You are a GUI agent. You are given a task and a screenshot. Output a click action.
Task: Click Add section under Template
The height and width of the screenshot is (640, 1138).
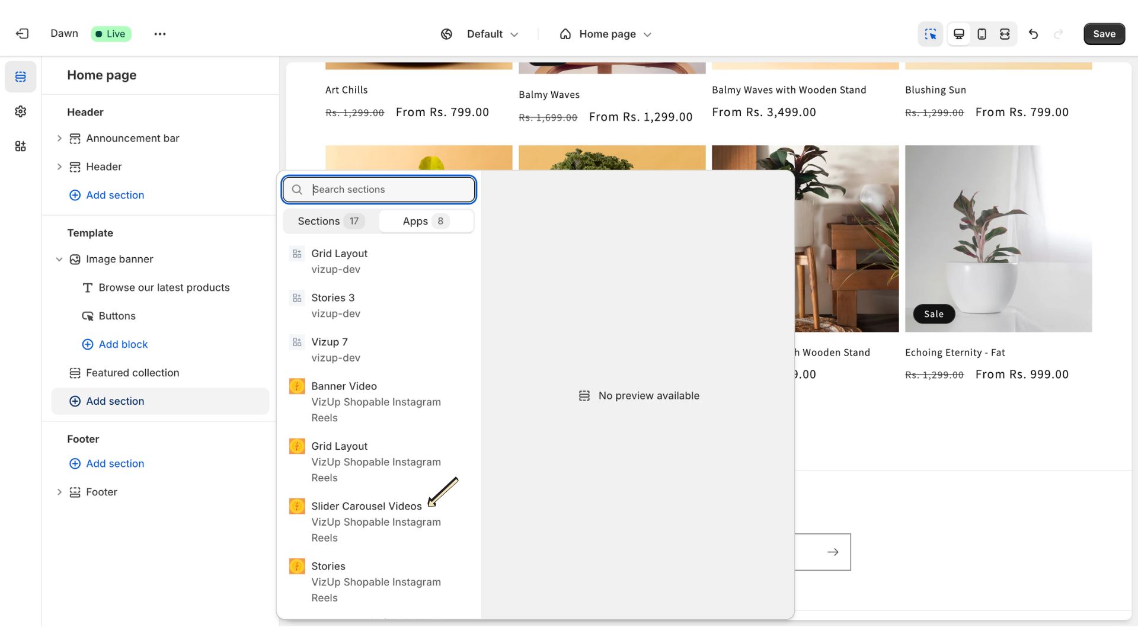(x=115, y=401)
